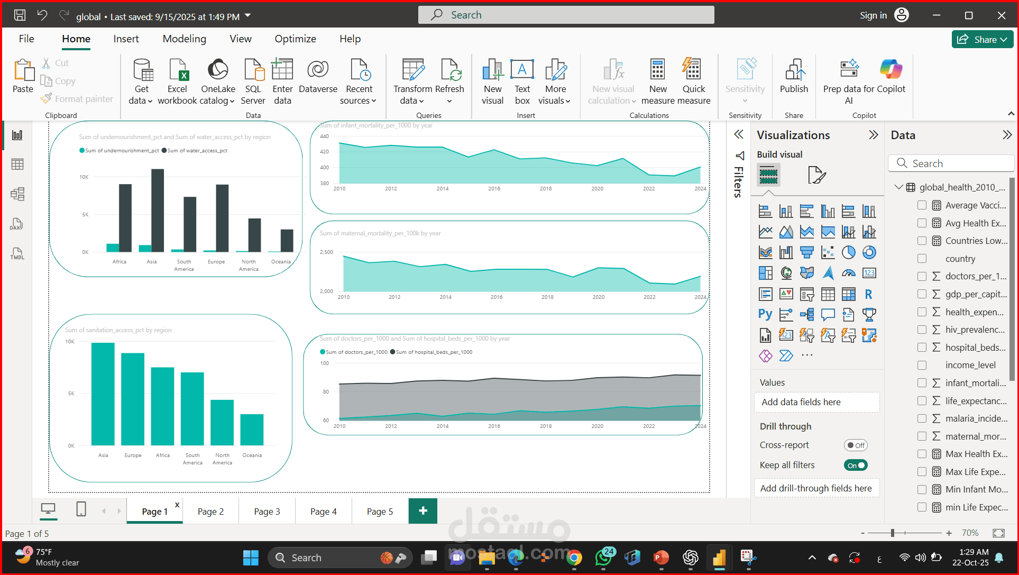Screen dimensions: 1019x575
Task: Toggle Keep all filters off
Action: 856,465
